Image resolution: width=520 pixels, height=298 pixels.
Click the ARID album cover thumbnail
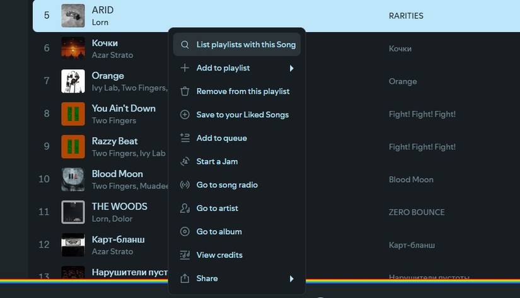[73, 16]
